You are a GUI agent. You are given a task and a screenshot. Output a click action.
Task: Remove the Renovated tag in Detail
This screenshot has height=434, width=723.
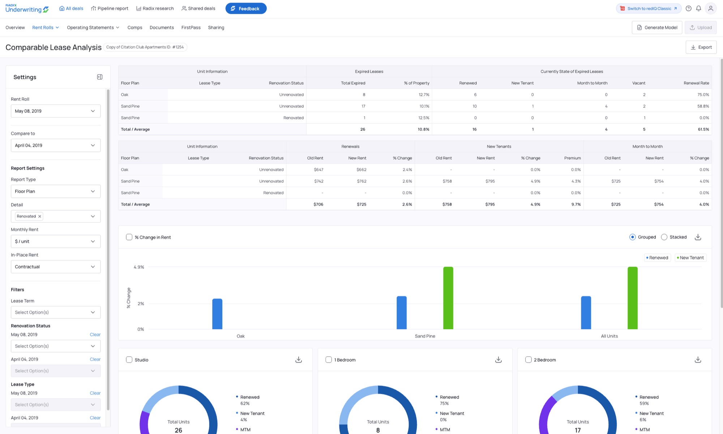point(40,216)
